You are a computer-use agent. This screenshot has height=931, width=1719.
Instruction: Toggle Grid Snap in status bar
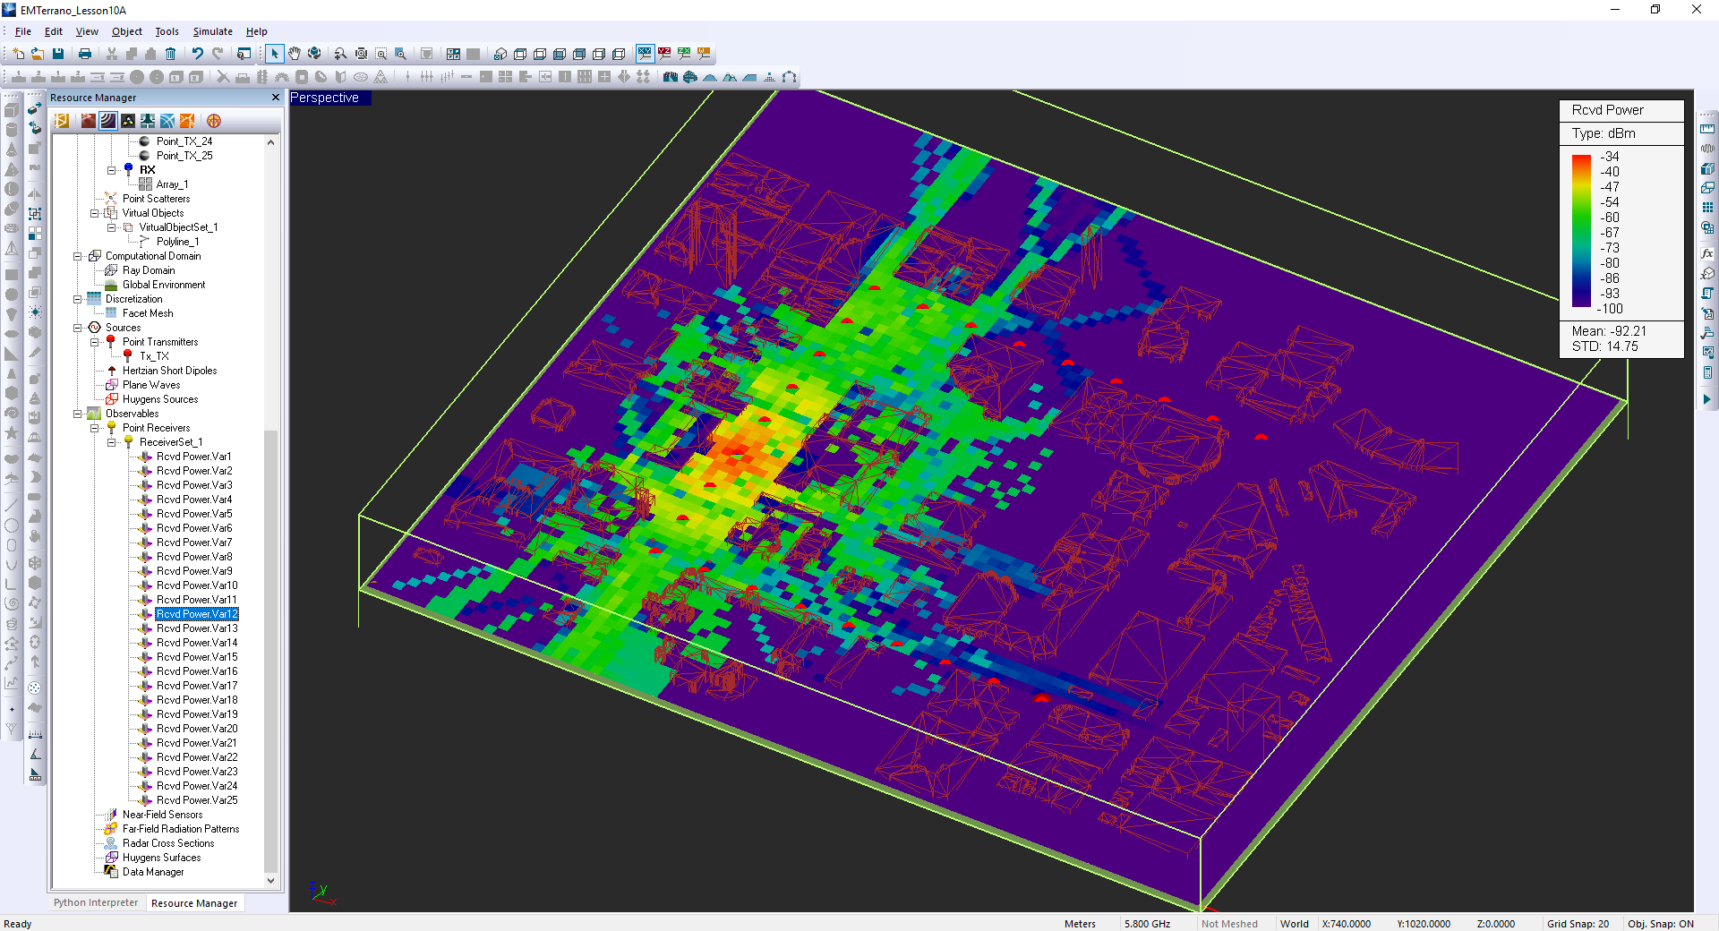[1578, 924]
